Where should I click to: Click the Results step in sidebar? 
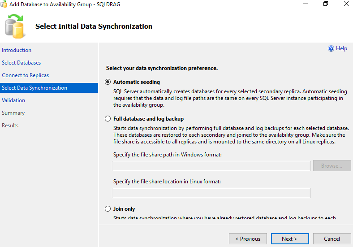10,126
